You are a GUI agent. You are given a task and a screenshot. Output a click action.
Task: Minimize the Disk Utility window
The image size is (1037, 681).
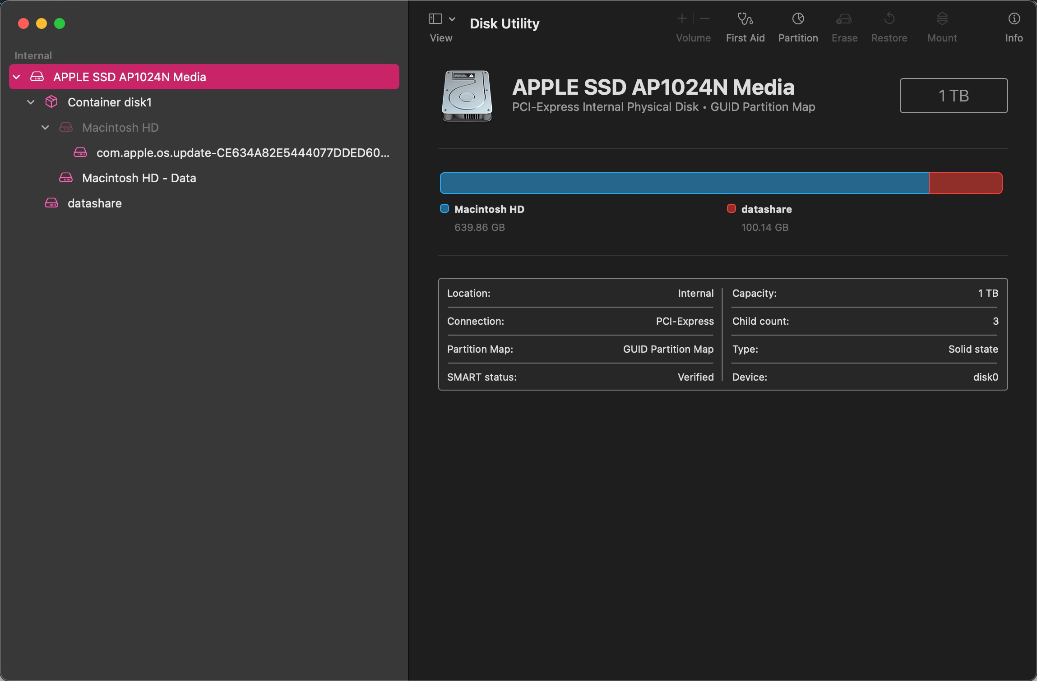(x=42, y=23)
